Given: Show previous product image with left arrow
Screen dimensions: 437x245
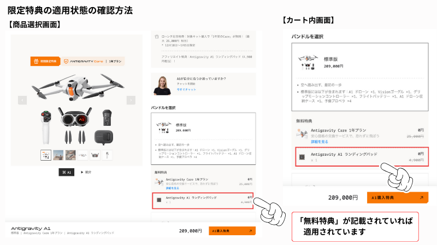Looking at the screenshot, I should (22, 100).
